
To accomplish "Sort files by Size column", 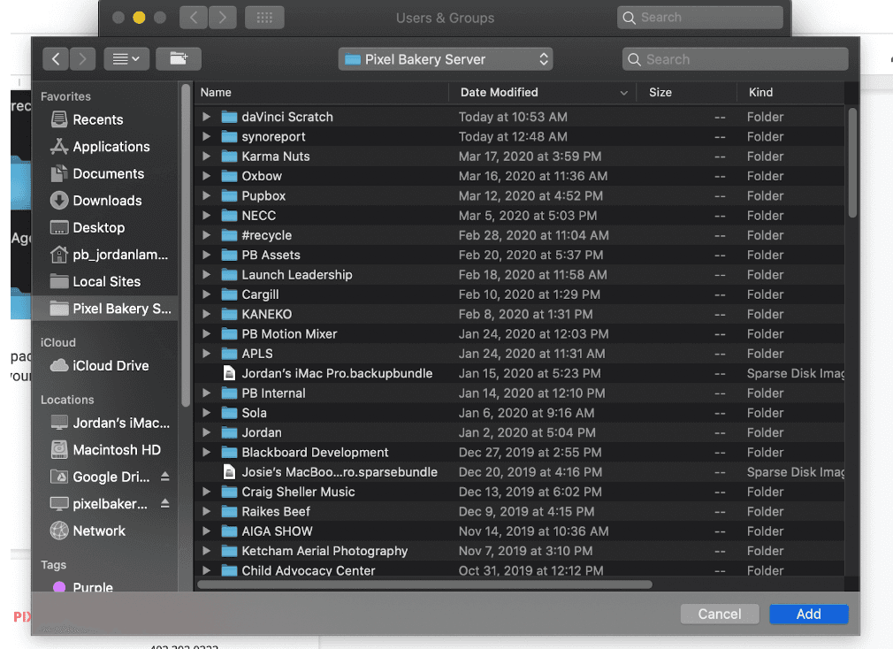I will [x=686, y=92].
